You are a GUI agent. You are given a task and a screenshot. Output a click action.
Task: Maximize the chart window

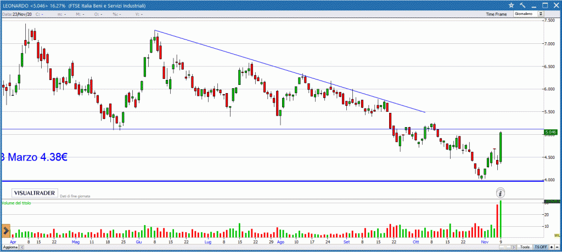[x=545, y=5]
